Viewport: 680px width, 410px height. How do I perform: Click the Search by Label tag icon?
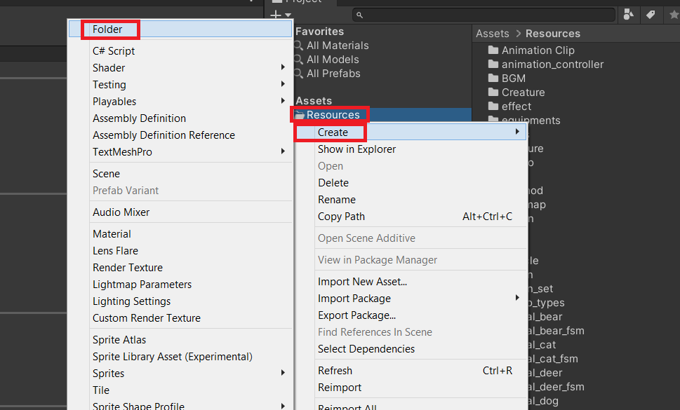(x=651, y=15)
